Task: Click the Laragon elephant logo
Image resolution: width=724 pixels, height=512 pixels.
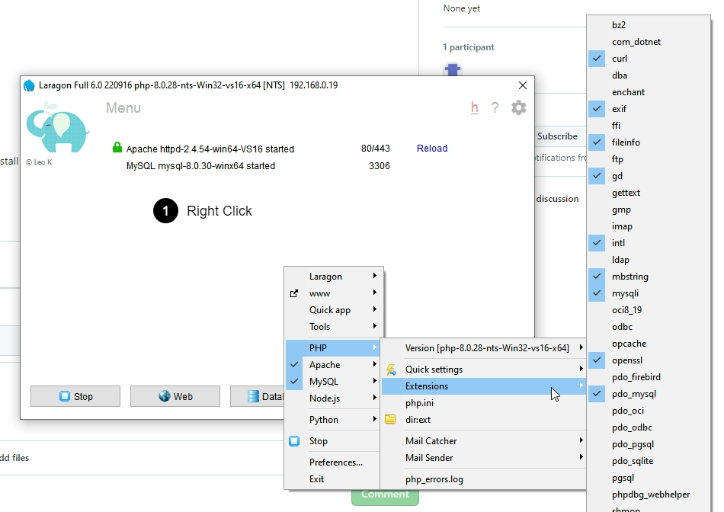Action: pos(57,128)
